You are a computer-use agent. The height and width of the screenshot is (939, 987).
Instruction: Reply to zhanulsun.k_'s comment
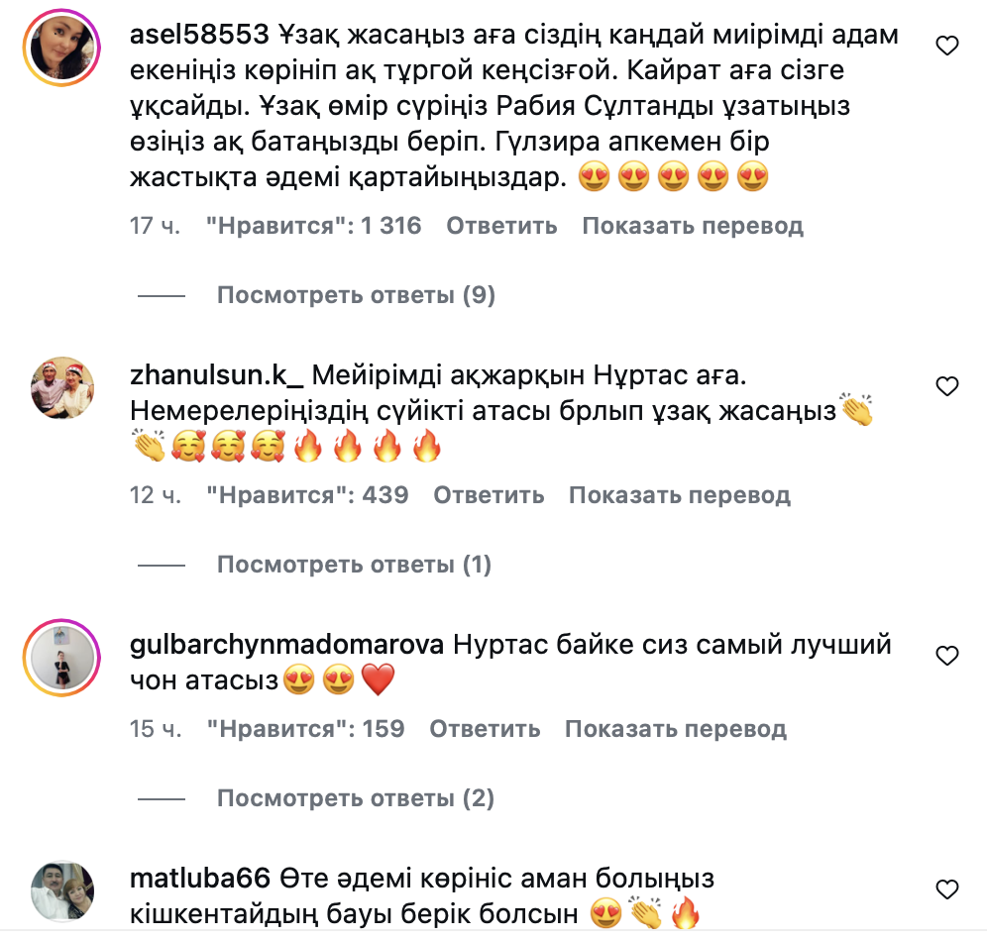489,494
